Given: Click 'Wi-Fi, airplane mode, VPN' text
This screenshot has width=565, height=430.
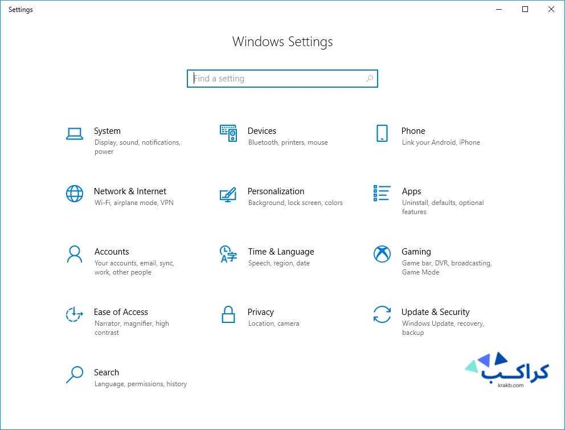Looking at the screenshot, I should point(134,203).
